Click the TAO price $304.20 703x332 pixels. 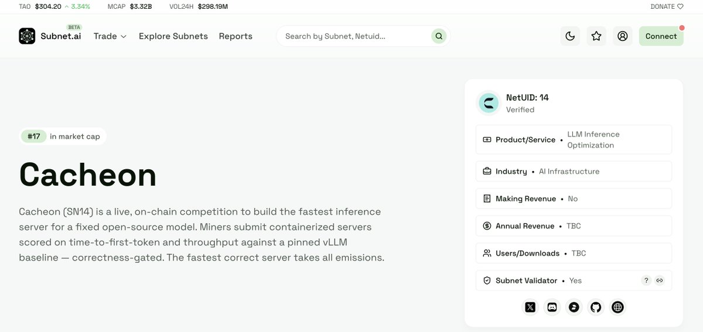click(47, 6)
